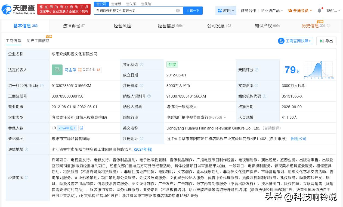Switch to the 查公司 search tab
This screenshot has width=343, height=207.
101,4
